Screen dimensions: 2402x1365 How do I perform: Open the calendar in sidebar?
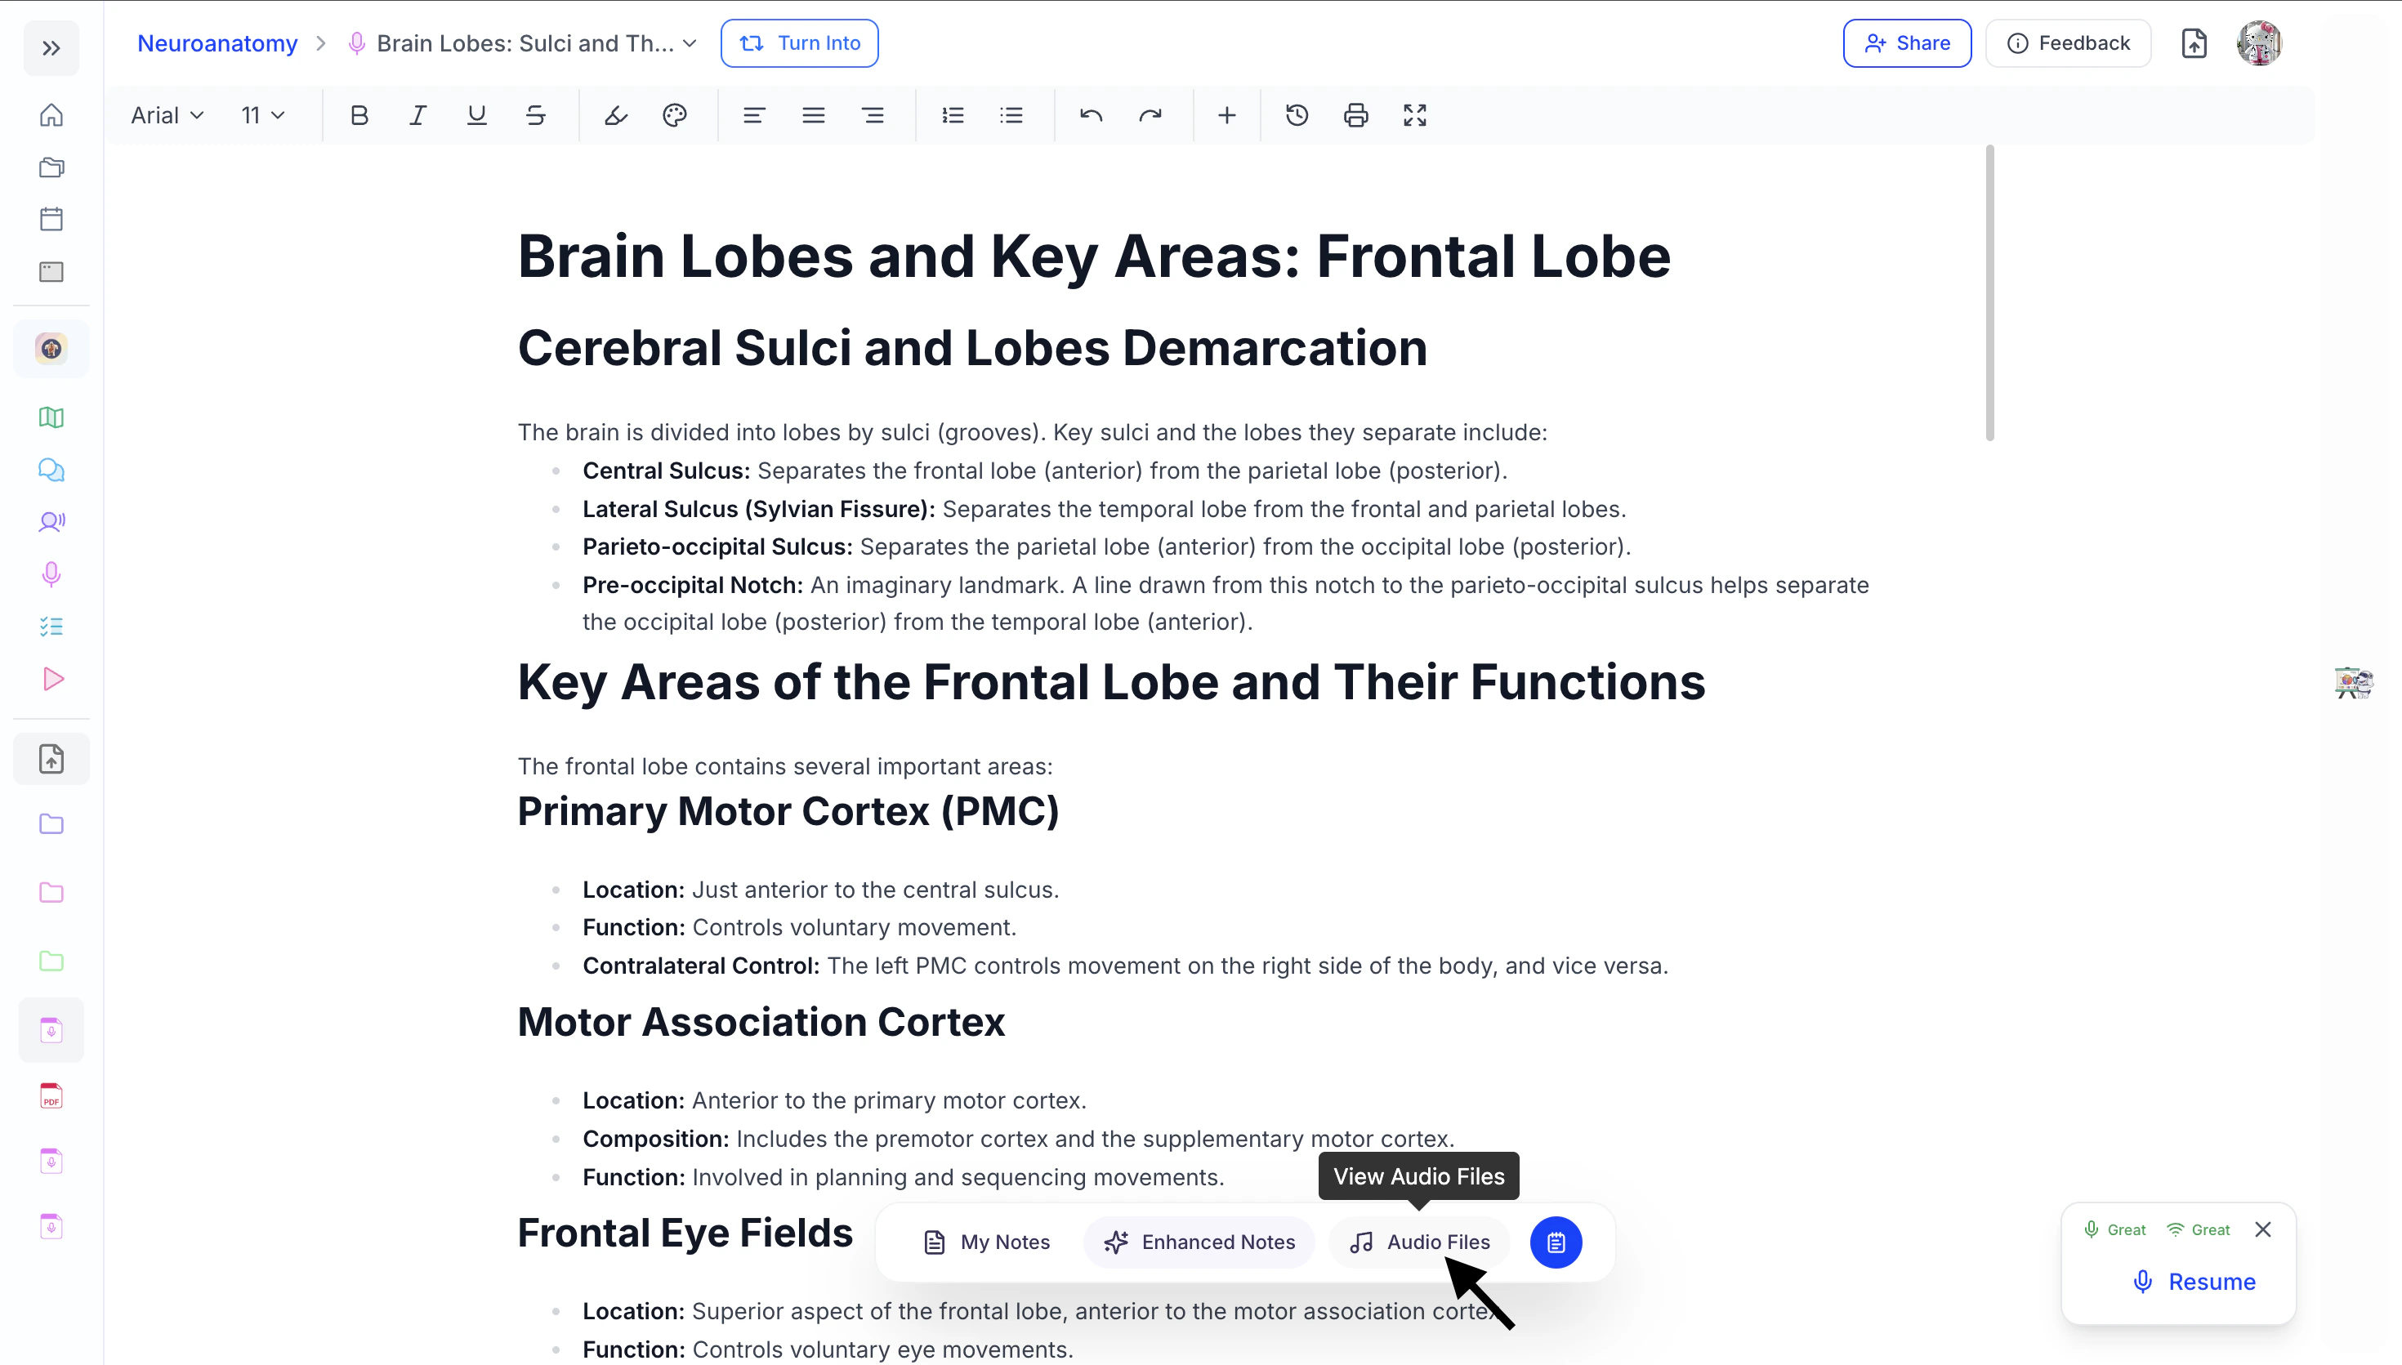point(51,220)
